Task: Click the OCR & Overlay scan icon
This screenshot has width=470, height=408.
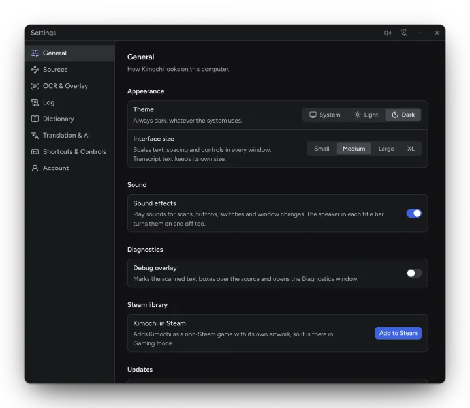Action: click(x=35, y=86)
